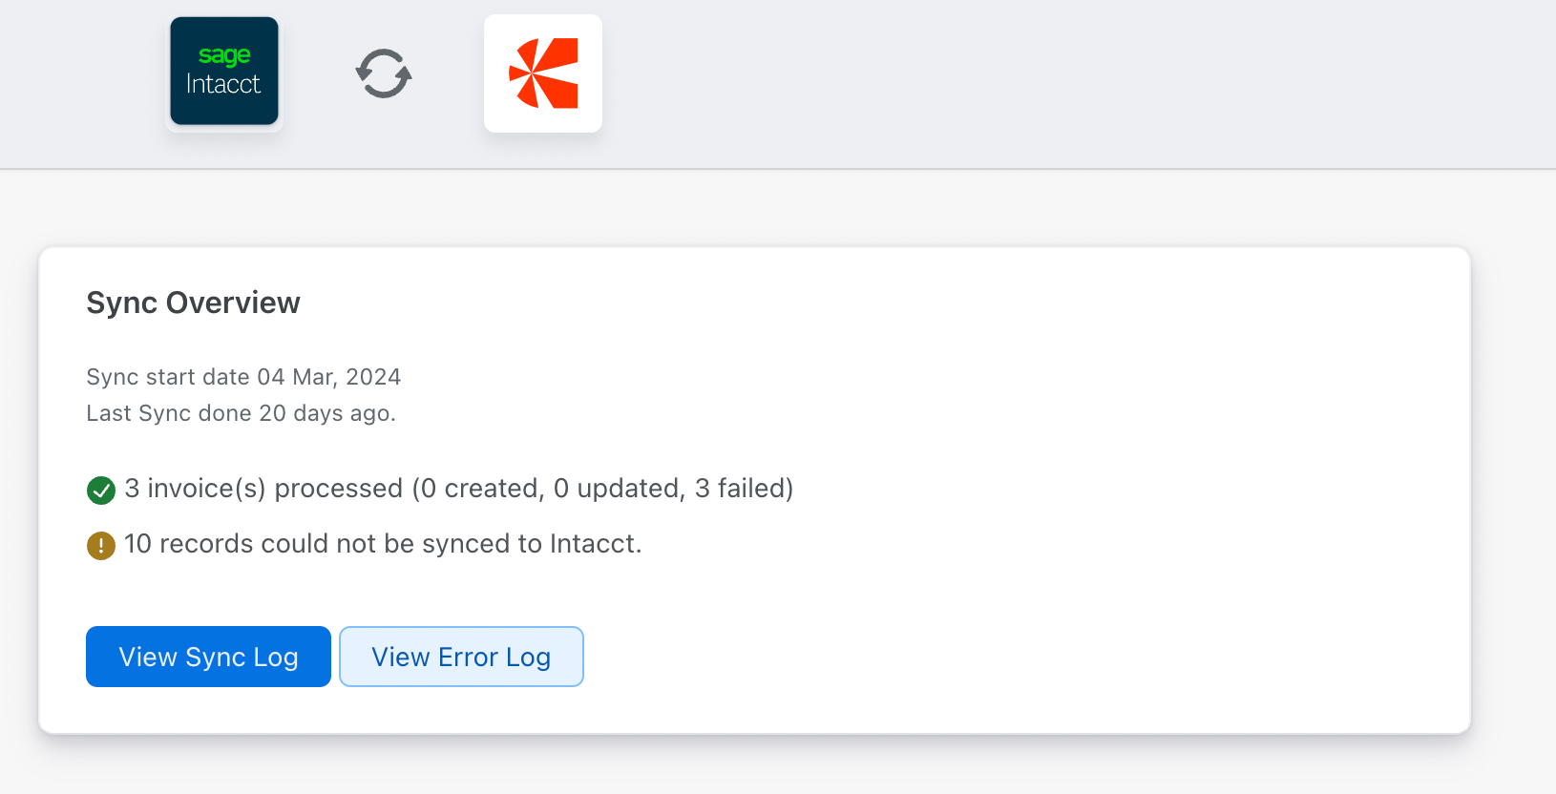
Task: Click the Last Sync done text
Action: click(x=241, y=413)
